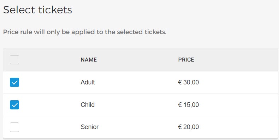Click the word tickets in the heading
The height and width of the screenshot is (140, 279).
[55, 9]
